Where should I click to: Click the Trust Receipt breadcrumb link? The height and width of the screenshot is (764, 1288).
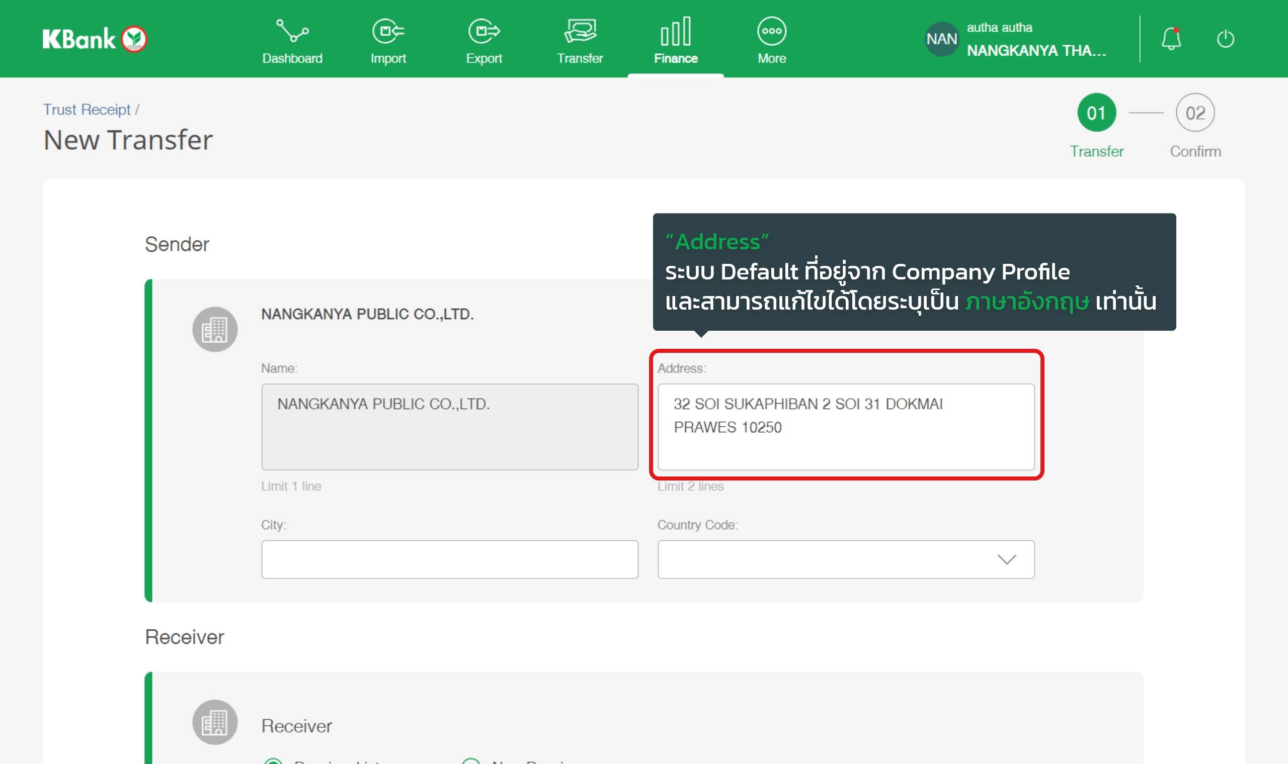tap(87, 110)
